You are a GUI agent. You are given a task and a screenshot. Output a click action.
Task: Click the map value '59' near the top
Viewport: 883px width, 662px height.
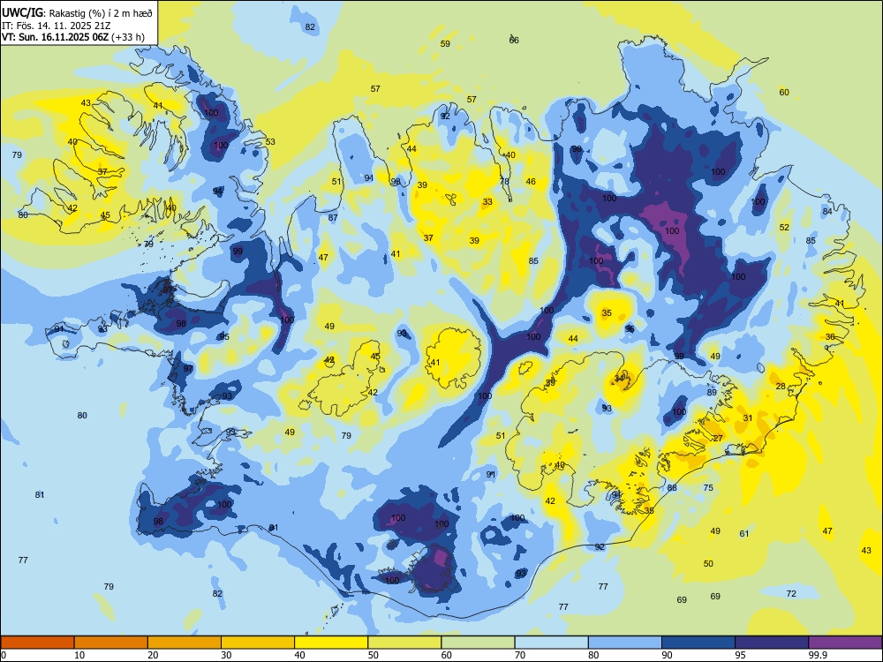445,44
